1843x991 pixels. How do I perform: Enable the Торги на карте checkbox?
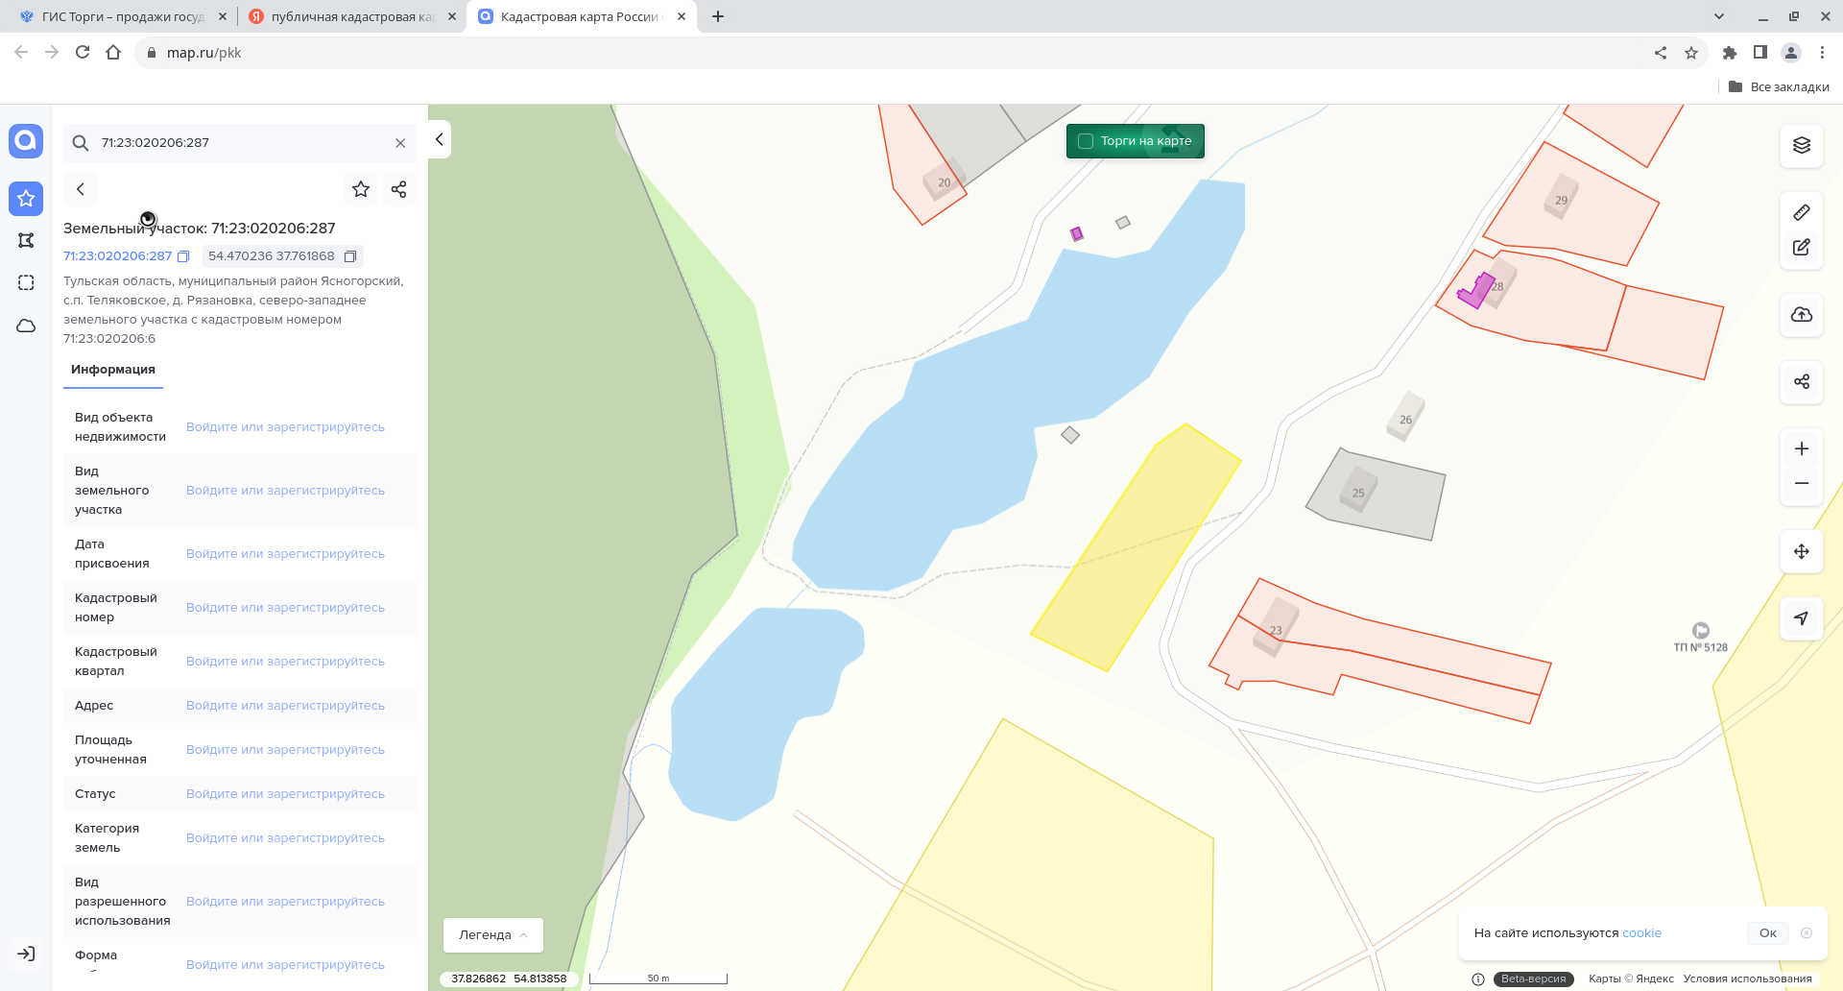(1086, 141)
